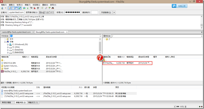Toggle directory comparison toolbar icon

46,8
